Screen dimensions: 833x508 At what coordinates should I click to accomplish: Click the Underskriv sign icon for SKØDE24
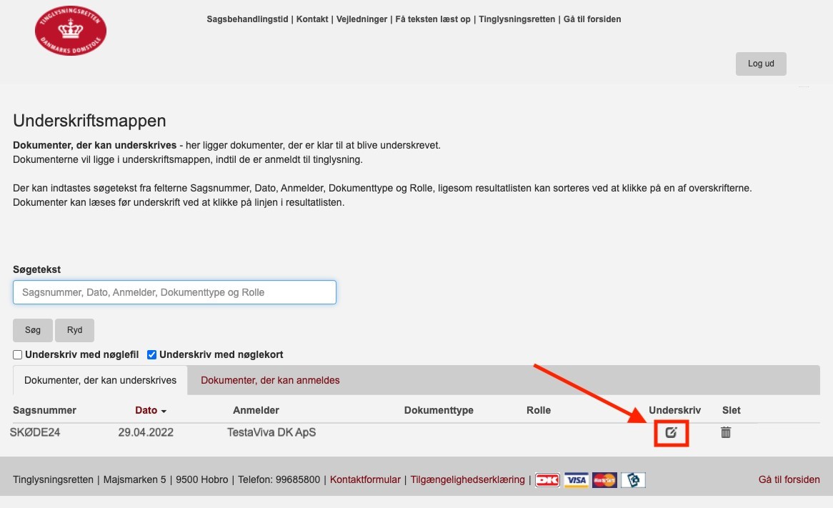pyautogui.click(x=671, y=432)
